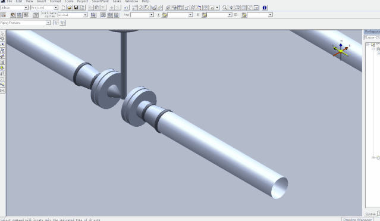
Task: Click the Copy icon in main toolbar
Action: pyautogui.click(x=90, y=8)
